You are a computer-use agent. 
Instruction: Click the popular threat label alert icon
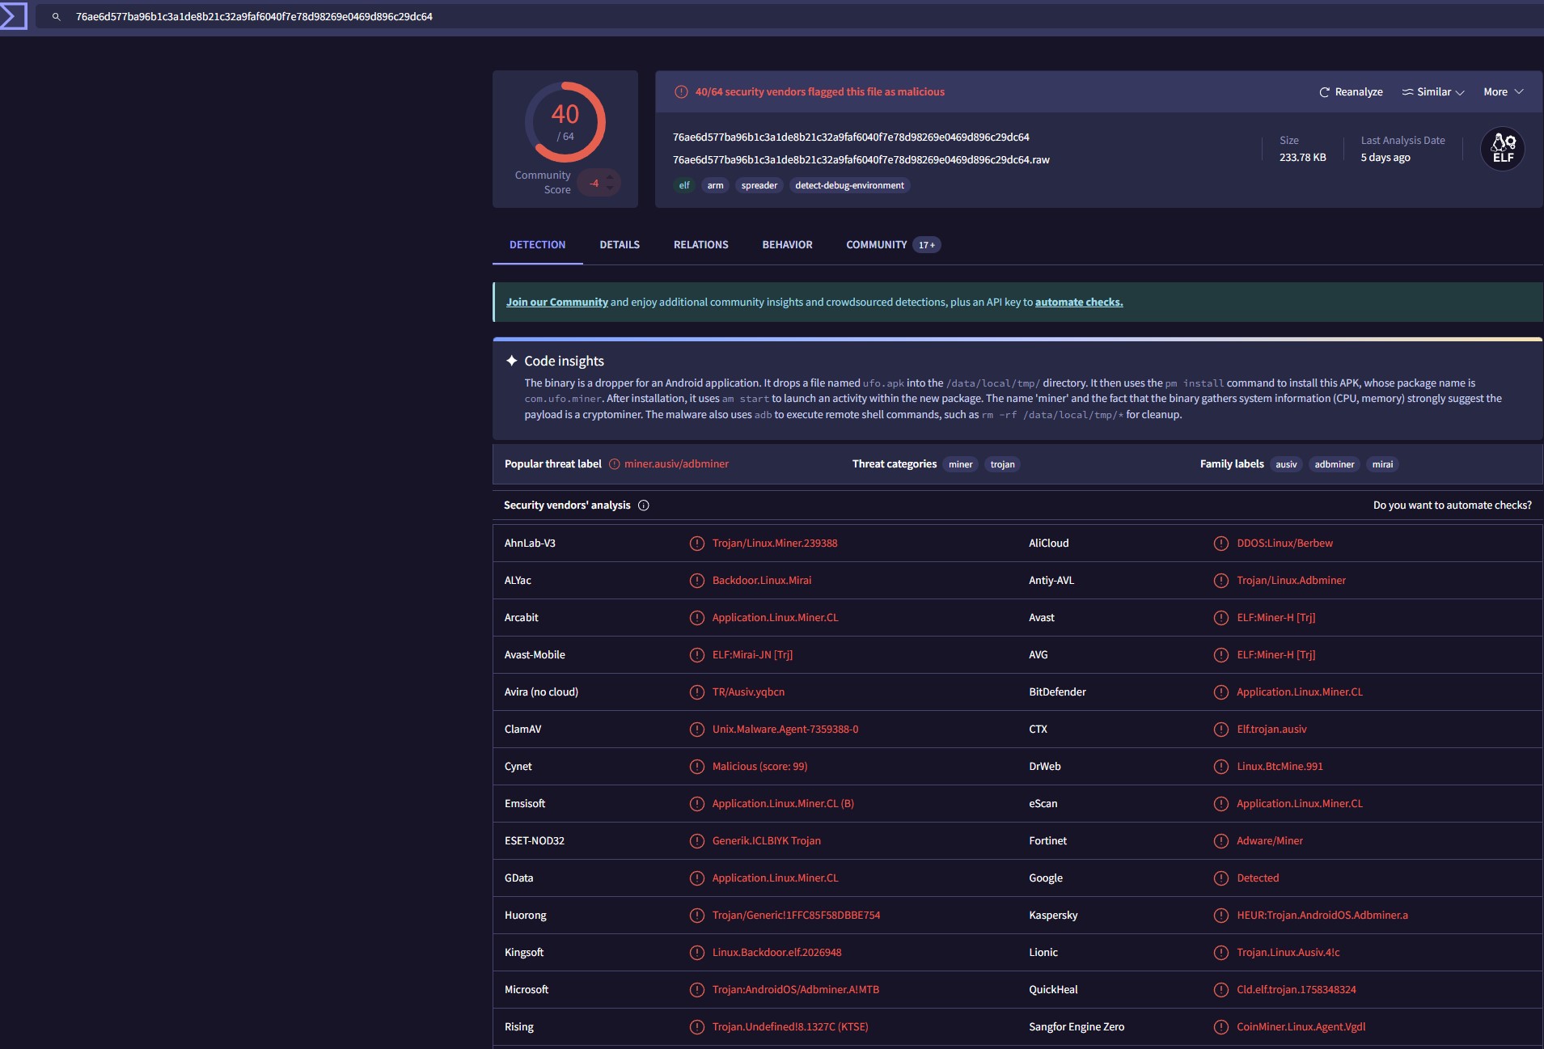614,464
